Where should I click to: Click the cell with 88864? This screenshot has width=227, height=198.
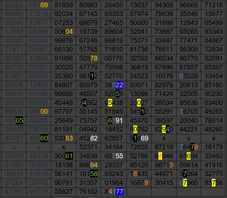88,165
